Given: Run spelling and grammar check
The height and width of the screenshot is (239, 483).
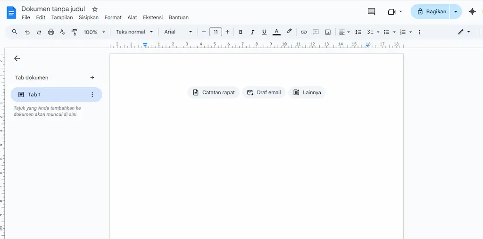Looking at the screenshot, I should [x=63, y=32].
